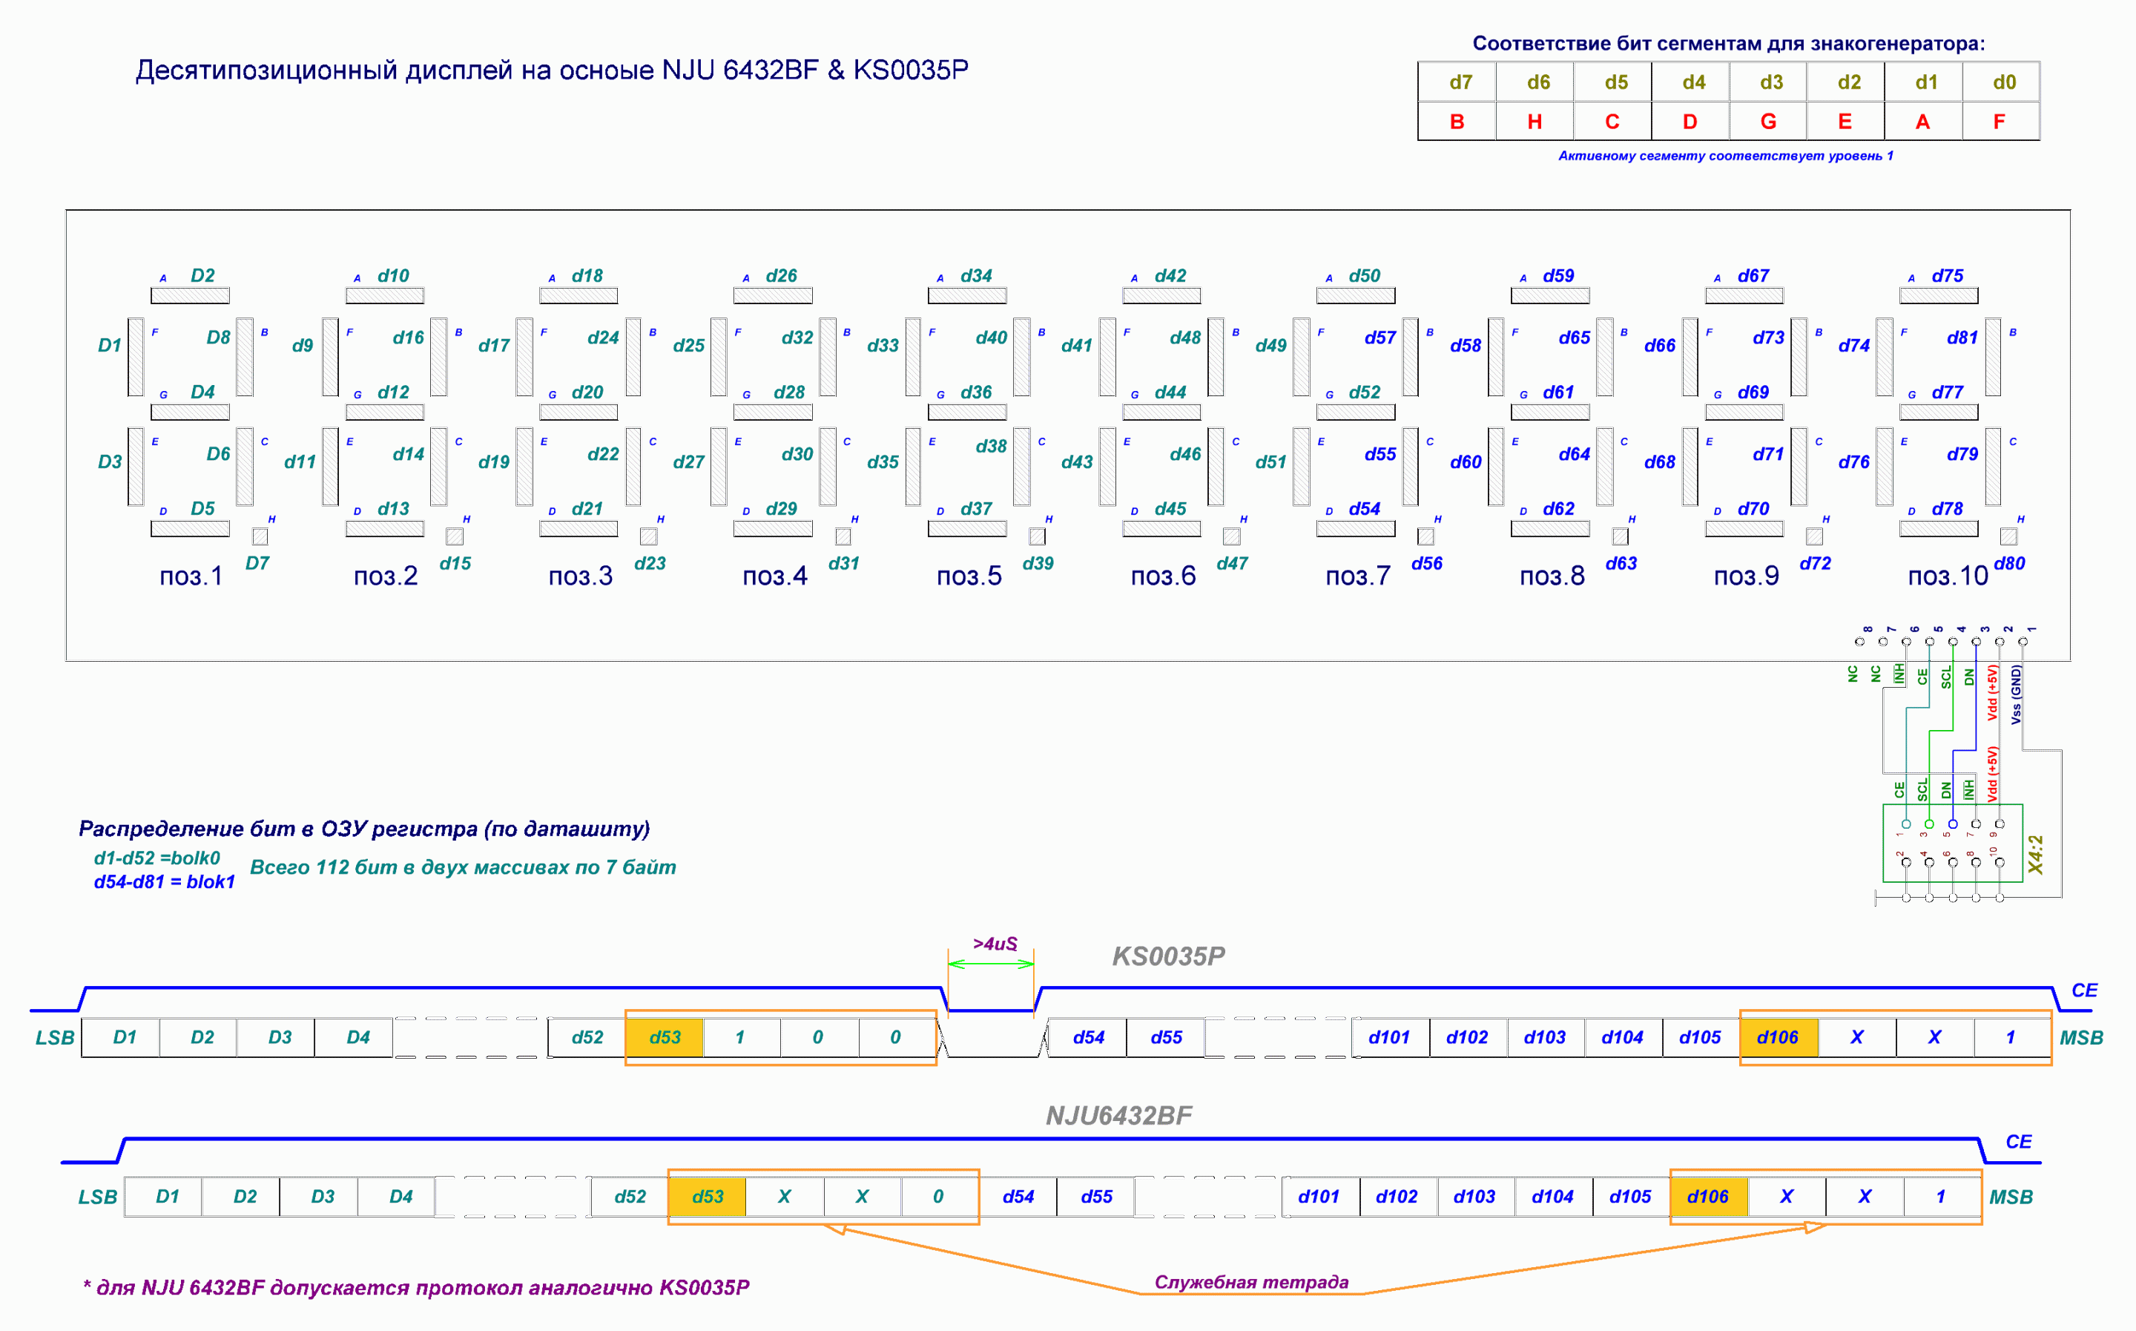Click the 'поз.5' position label
The width and height of the screenshot is (2136, 1331).
[x=969, y=576]
